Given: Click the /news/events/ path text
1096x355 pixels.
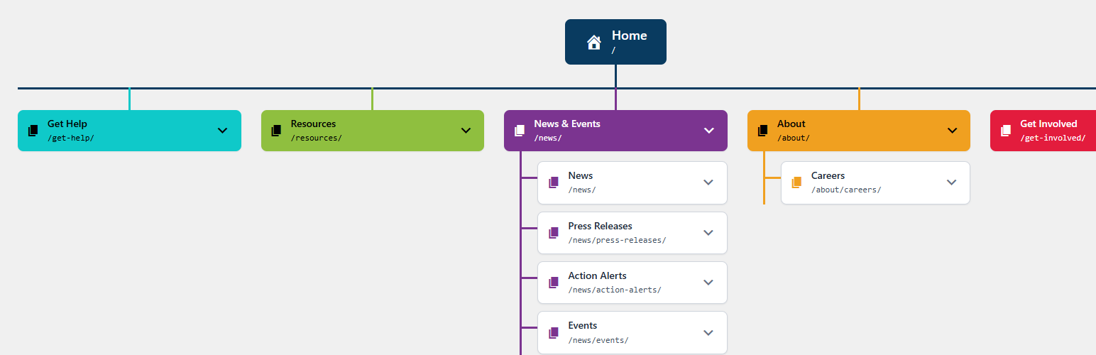Looking at the screenshot, I should [598, 340].
